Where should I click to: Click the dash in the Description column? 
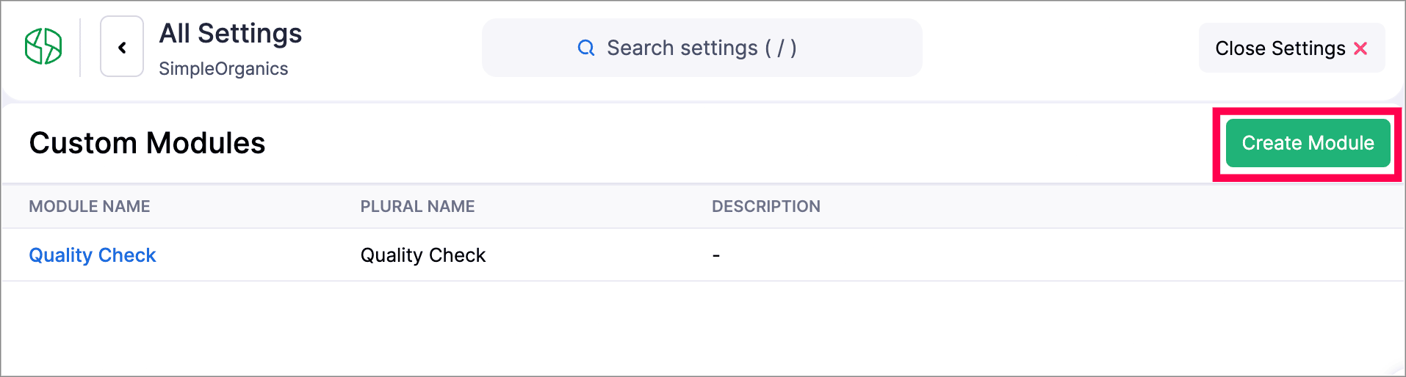[x=716, y=255]
